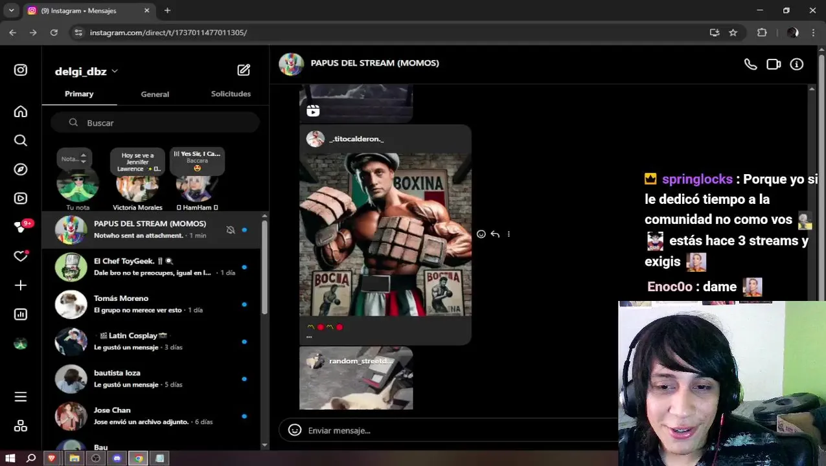Click the _.titocalderon._ username link

(356, 139)
